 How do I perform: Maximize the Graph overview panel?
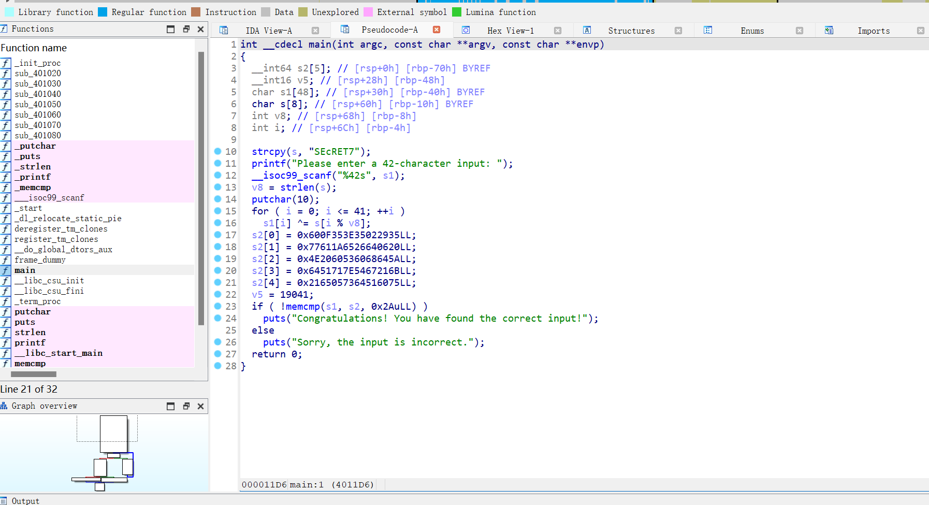click(170, 406)
